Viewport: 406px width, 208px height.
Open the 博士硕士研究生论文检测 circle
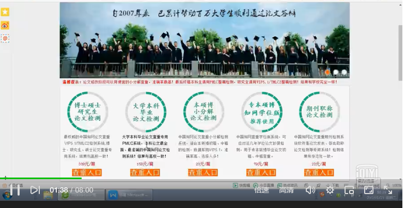click(87, 112)
